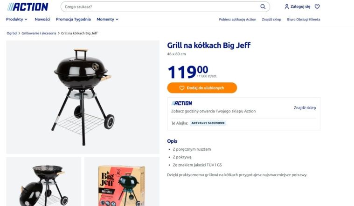Open Grillowanie i akcesoria breadcrumb
354x206 pixels.
click(x=39, y=33)
